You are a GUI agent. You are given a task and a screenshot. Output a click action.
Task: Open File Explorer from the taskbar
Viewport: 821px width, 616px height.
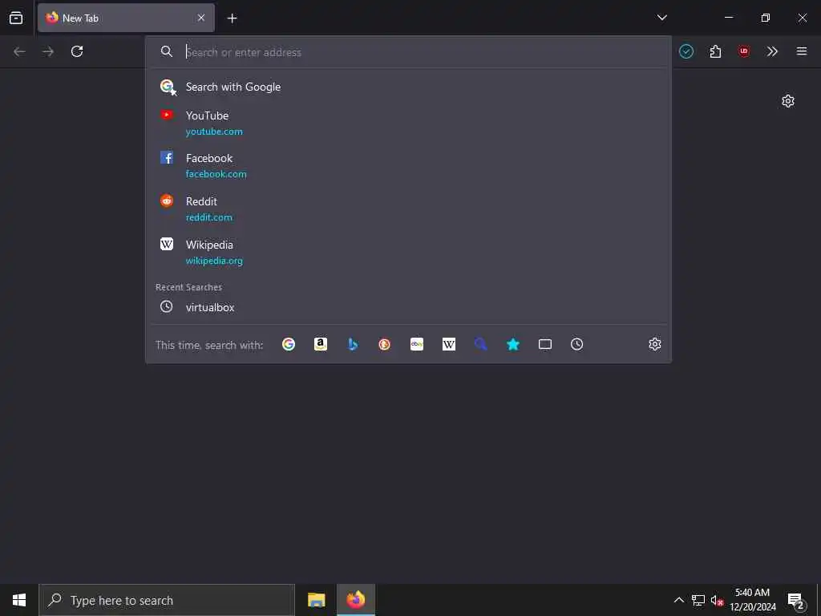[316, 600]
